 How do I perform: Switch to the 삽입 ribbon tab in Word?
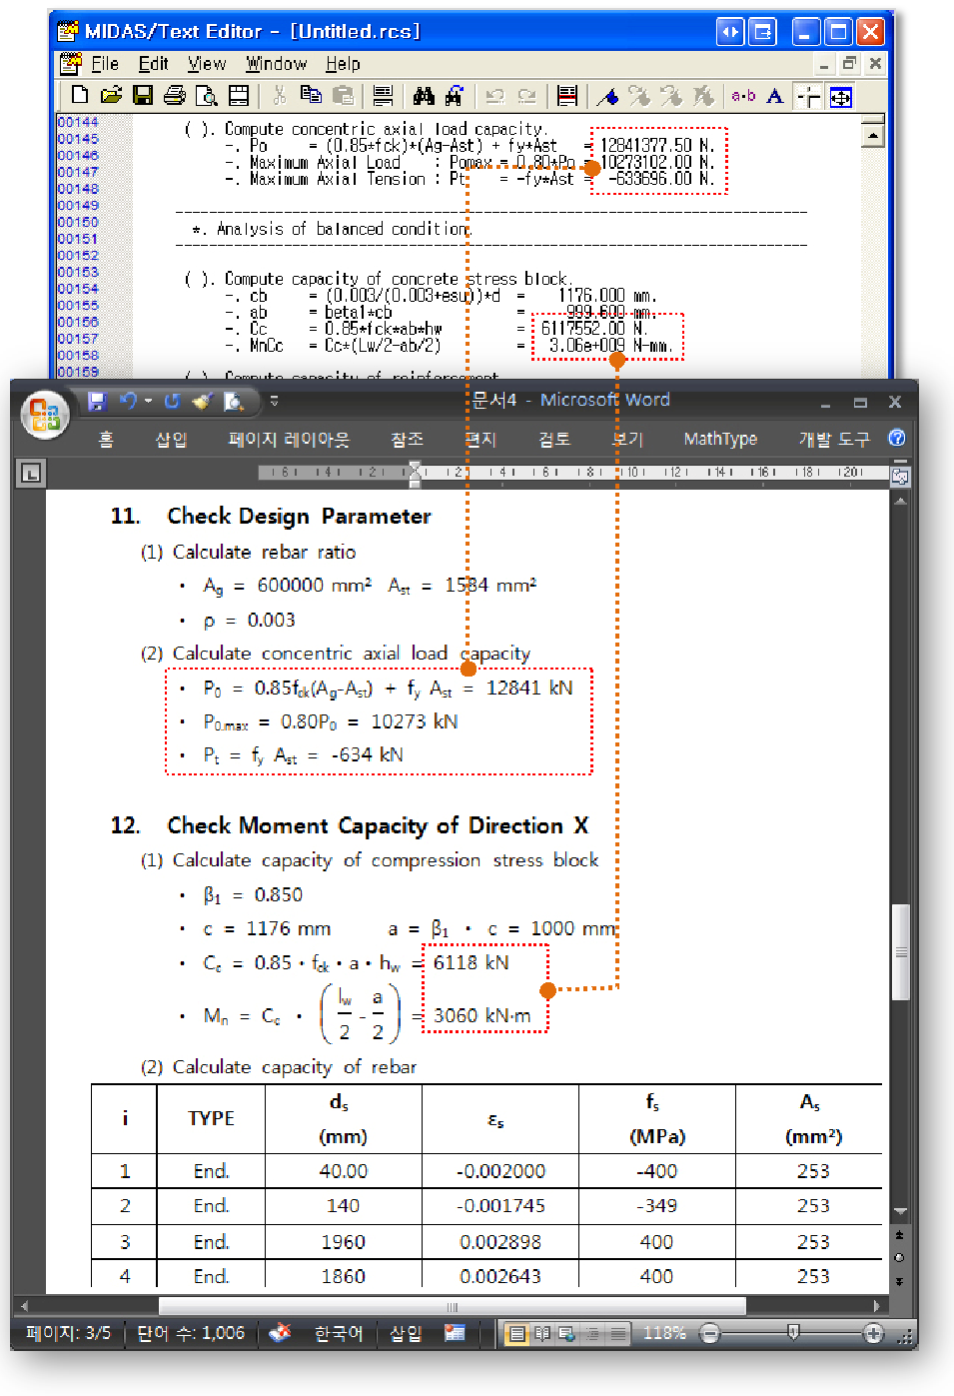pyautogui.click(x=171, y=439)
